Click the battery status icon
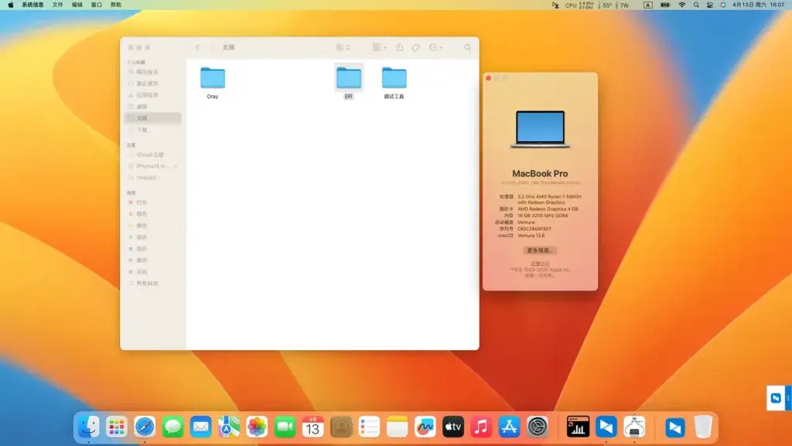The height and width of the screenshot is (446, 792). (665, 5)
